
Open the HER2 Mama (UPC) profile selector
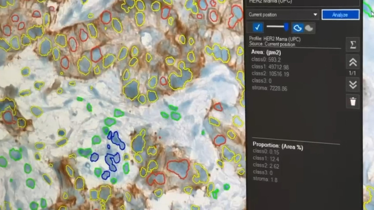pyautogui.click(x=302, y=2)
